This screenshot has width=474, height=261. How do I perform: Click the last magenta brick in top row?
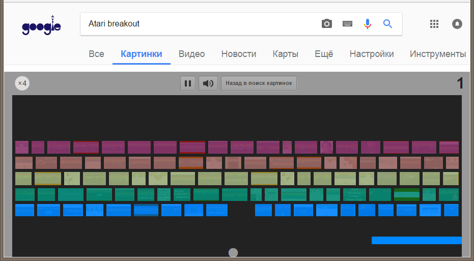449,147
